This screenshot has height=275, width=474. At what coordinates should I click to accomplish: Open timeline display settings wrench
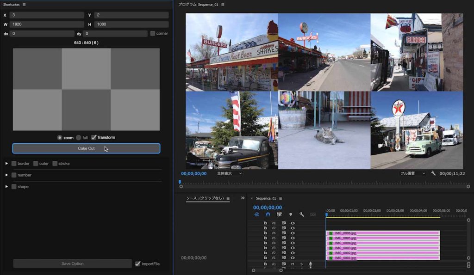[302, 214]
